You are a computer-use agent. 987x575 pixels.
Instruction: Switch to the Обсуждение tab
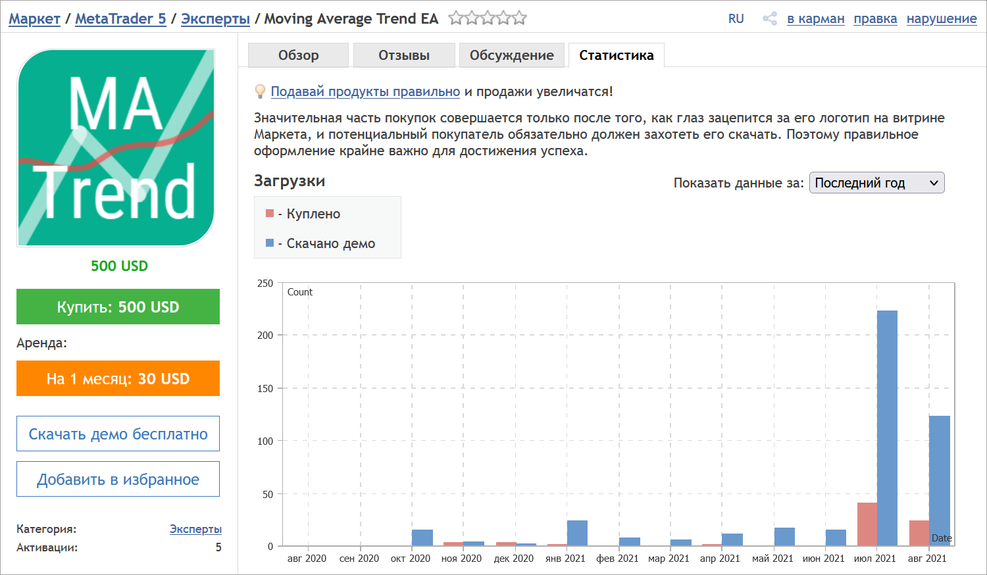click(511, 55)
